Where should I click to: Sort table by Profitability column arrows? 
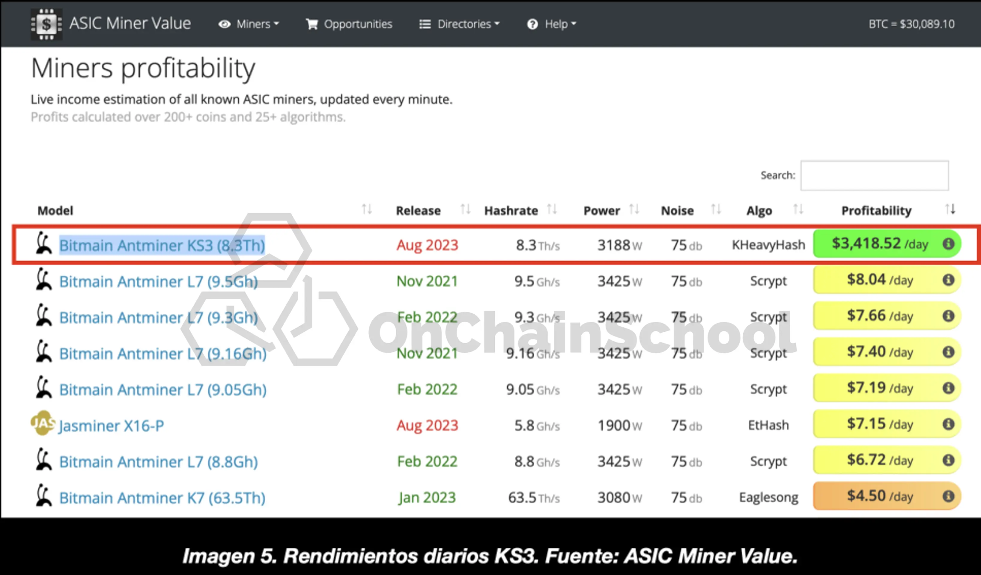[x=950, y=209]
